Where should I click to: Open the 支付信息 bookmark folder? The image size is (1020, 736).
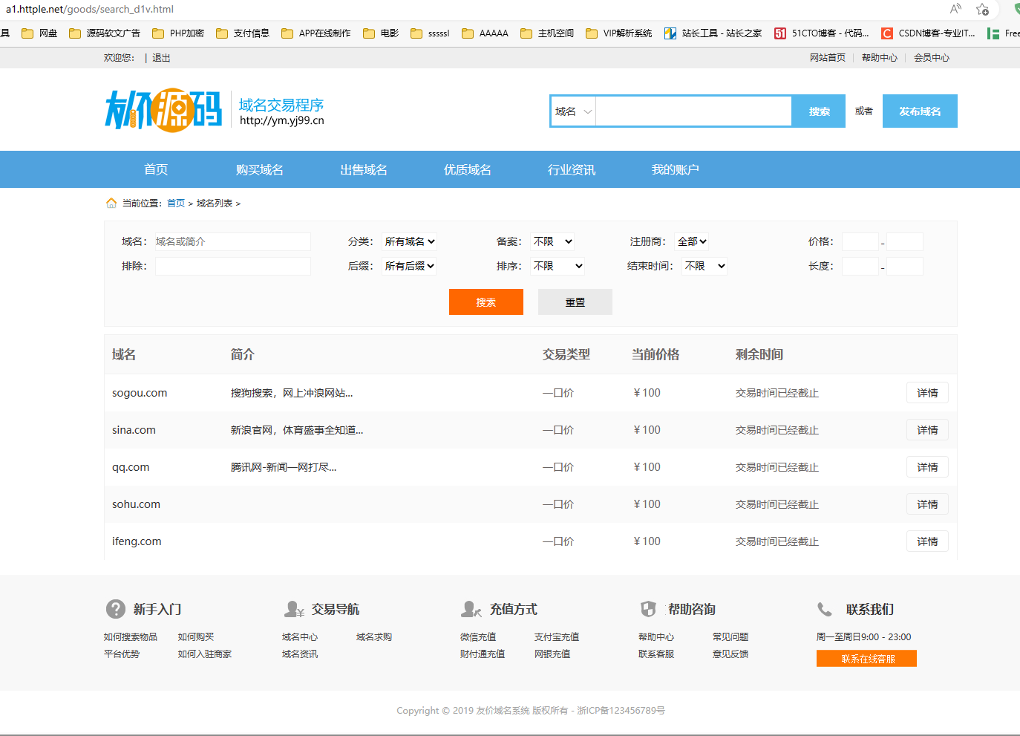click(243, 33)
